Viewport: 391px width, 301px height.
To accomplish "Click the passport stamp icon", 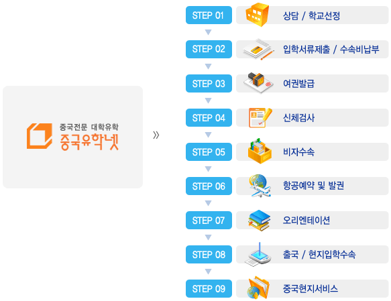I will click(x=258, y=83).
